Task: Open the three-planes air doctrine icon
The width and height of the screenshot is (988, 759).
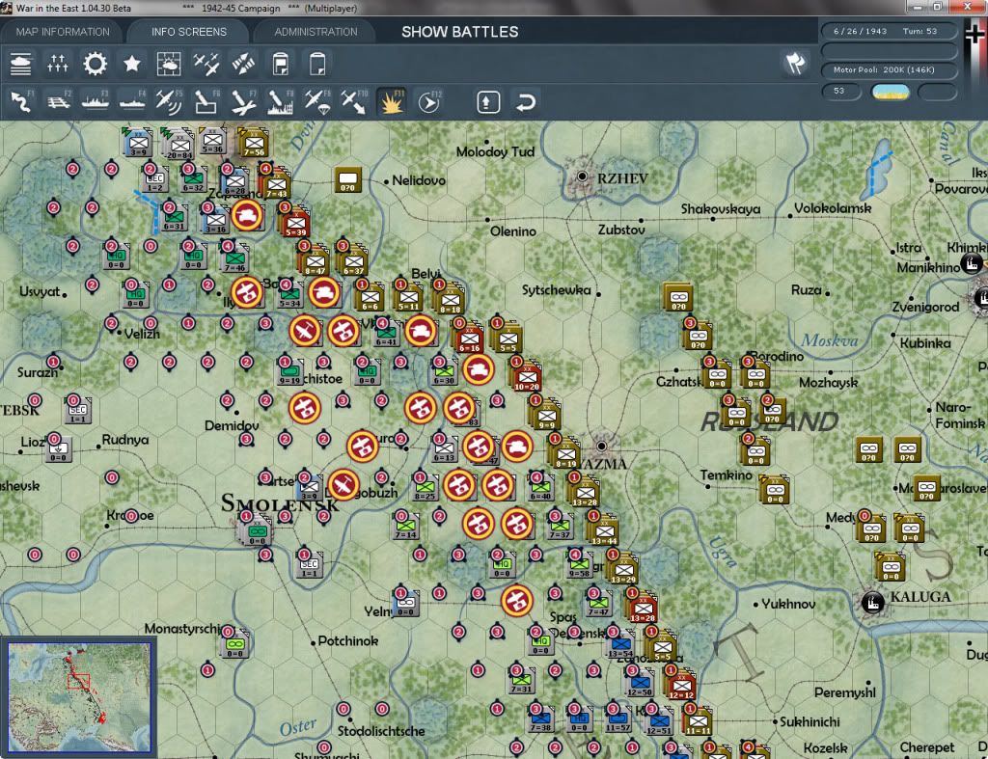Action: pos(206,65)
